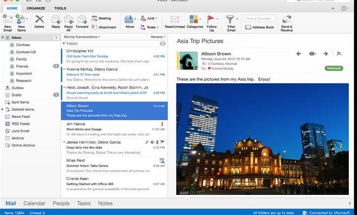Click the Asia trip photo in email

(x=263, y=139)
